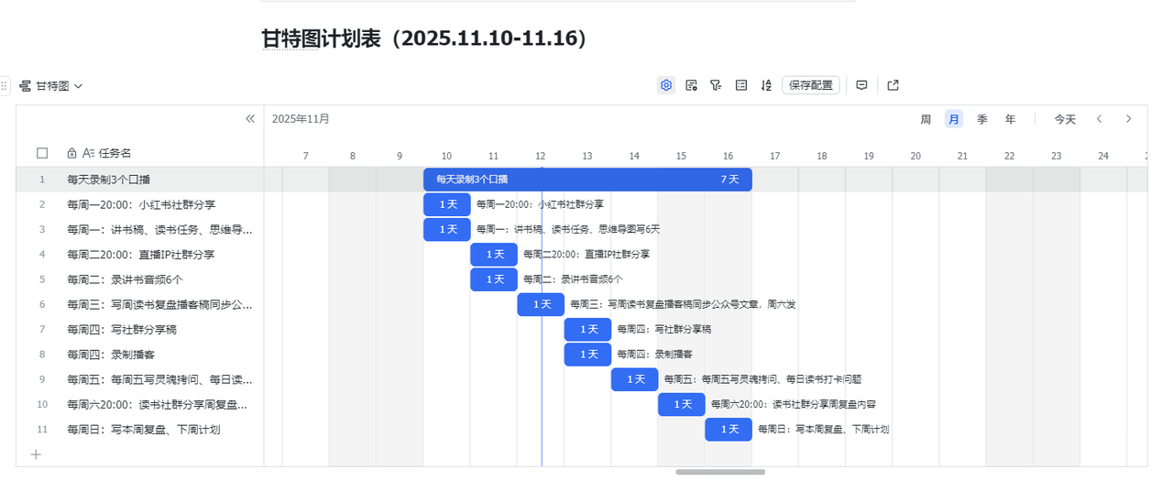Switch the timeline scale to 季
Screen dimensions: 1173x492
point(981,119)
